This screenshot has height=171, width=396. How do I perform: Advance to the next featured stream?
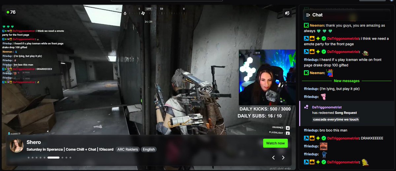click(283, 157)
